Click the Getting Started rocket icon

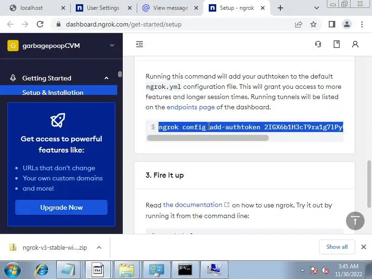point(13,78)
